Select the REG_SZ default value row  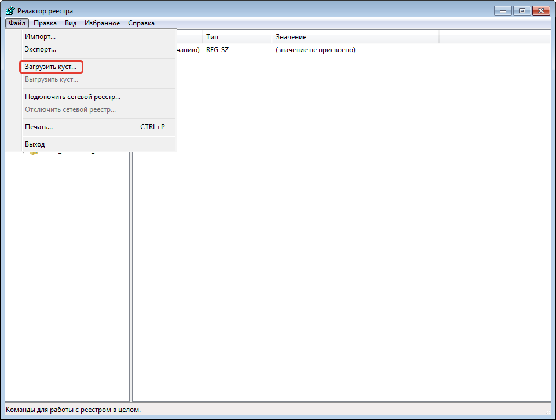[217, 50]
